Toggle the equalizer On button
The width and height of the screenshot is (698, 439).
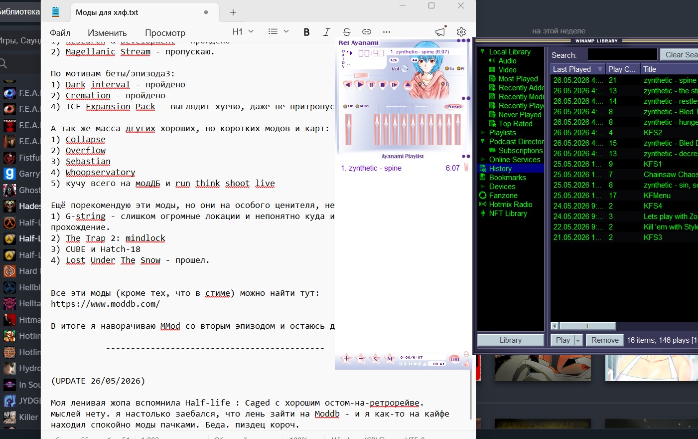click(x=348, y=106)
